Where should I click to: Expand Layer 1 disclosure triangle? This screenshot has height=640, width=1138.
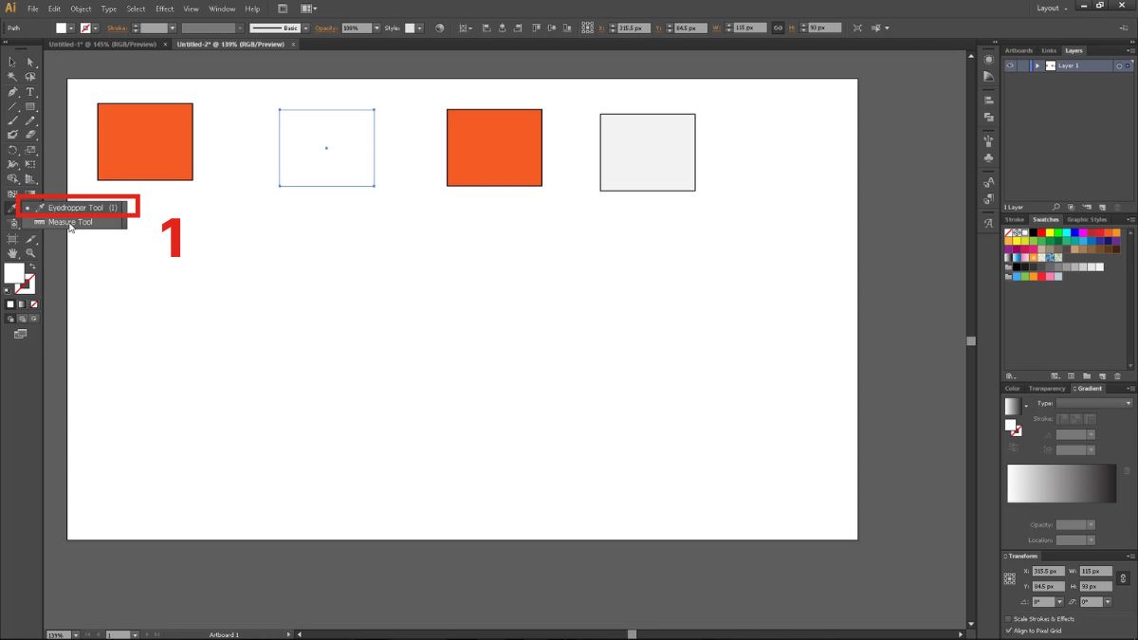coord(1037,65)
